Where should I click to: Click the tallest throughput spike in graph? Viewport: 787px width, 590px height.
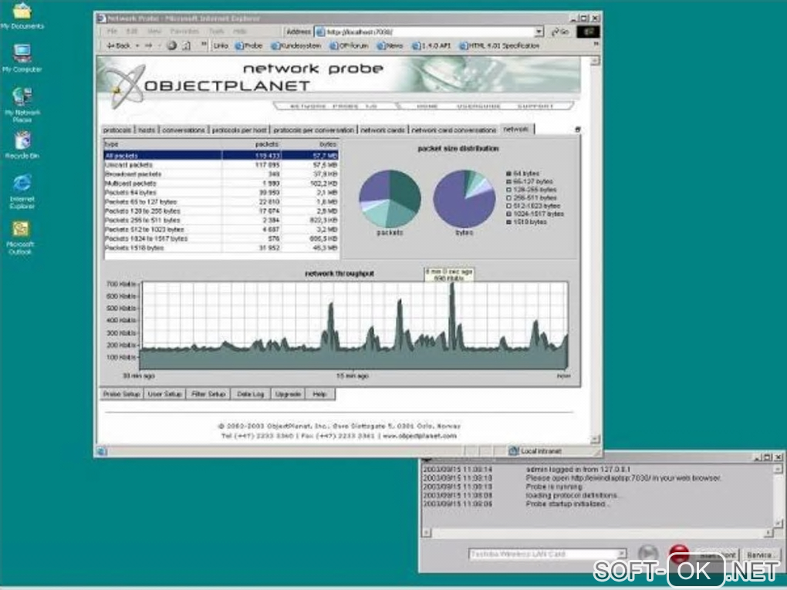click(452, 316)
